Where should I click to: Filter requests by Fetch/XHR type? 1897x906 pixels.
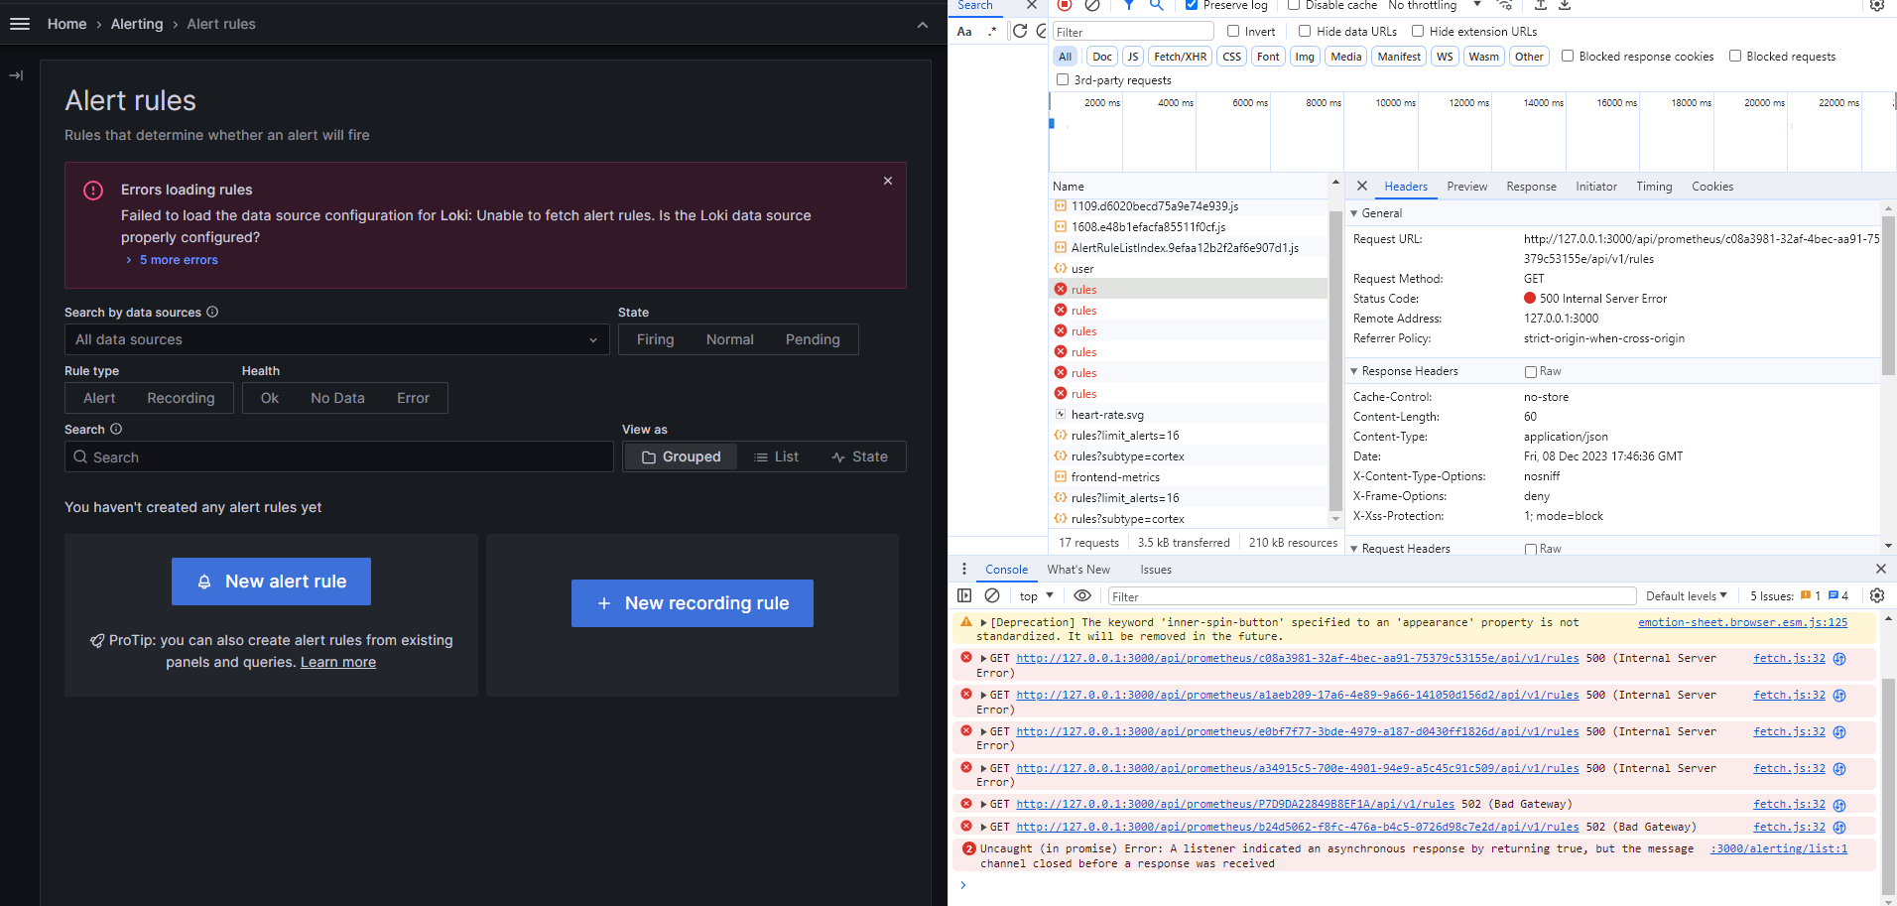pos(1181,57)
